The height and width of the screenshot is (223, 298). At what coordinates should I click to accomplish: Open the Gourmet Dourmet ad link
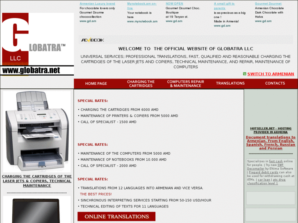click(x=268, y=4)
